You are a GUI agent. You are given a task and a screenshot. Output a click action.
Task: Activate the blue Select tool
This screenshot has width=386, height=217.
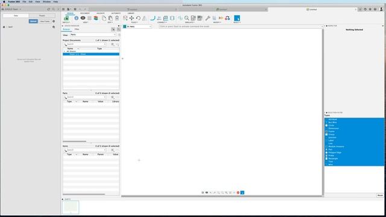click(x=237, y=18)
